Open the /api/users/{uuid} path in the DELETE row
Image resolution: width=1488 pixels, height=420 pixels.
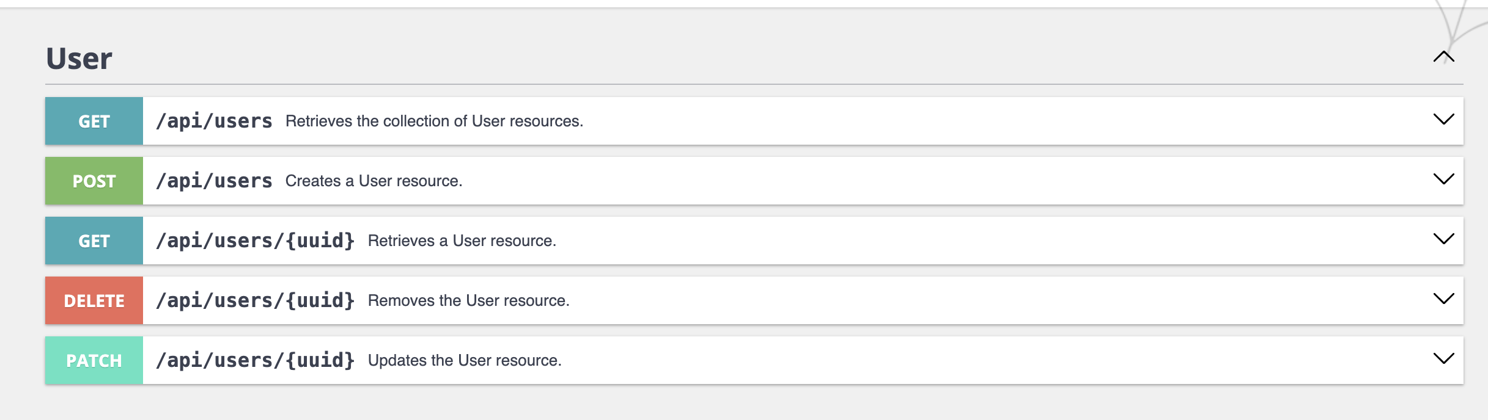[x=255, y=300]
